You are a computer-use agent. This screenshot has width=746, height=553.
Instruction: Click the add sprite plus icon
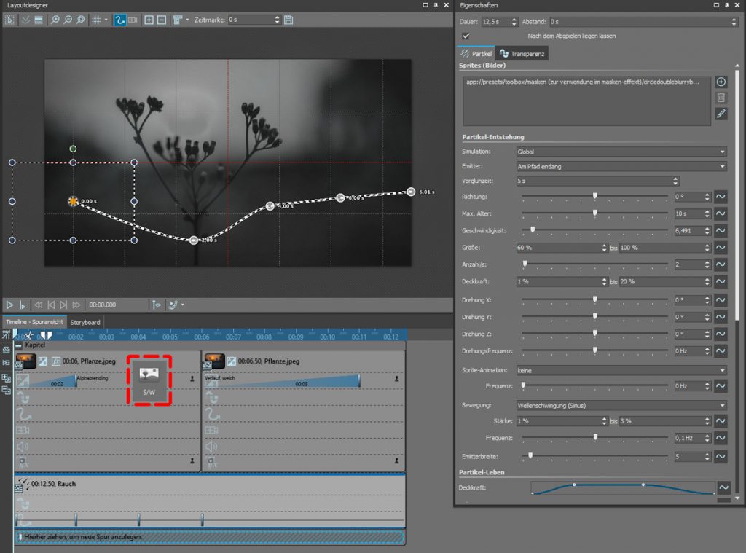pyautogui.click(x=721, y=82)
